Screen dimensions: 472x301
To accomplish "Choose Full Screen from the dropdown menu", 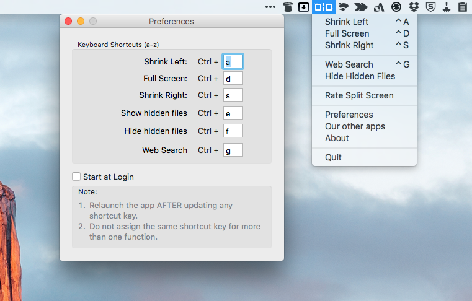I will point(364,33).
